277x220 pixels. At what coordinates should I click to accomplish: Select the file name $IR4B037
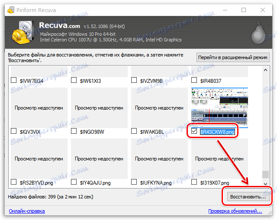[211, 81]
